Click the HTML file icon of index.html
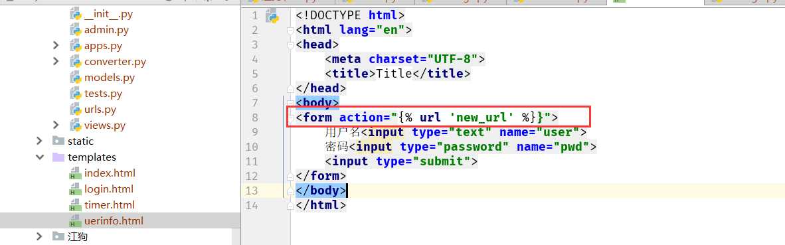Viewport: 785px width, 245px height. coord(76,173)
